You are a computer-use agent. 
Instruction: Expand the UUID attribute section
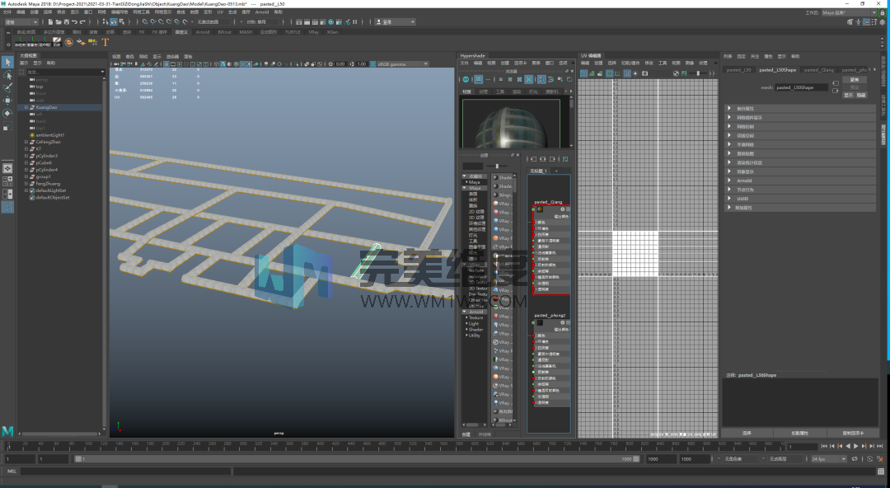tap(800, 199)
